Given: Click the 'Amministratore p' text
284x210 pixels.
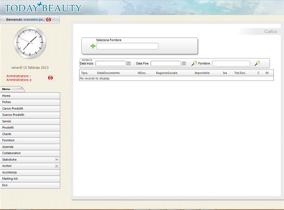Looking at the screenshot, I should (19, 80).
